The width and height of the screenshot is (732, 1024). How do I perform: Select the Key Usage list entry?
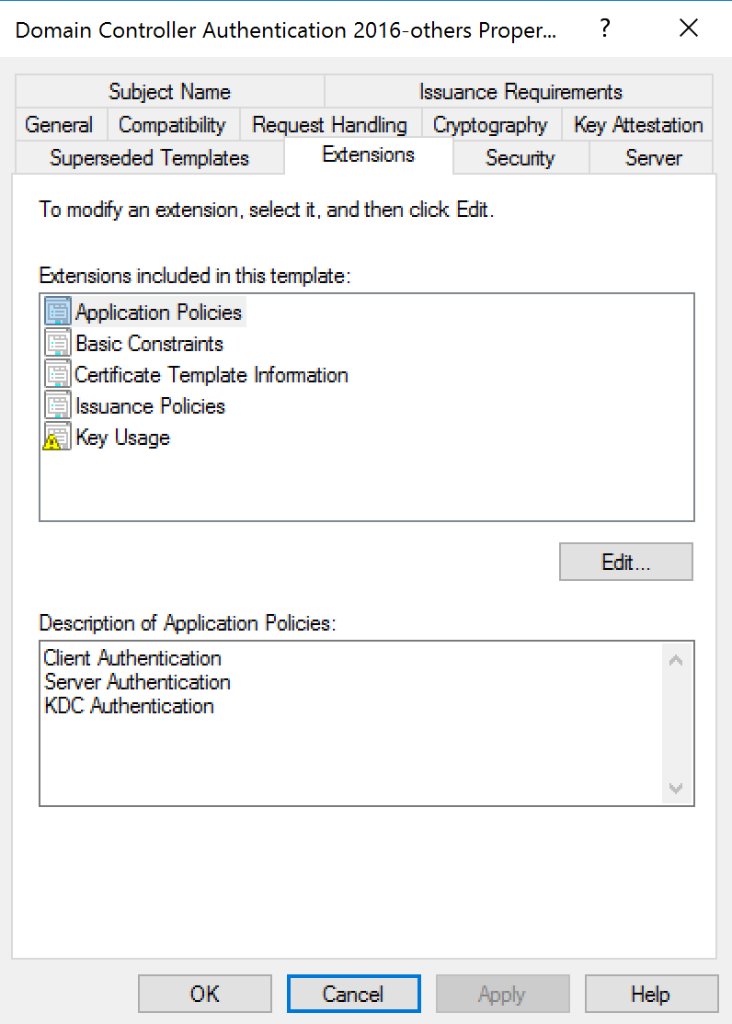(123, 437)
